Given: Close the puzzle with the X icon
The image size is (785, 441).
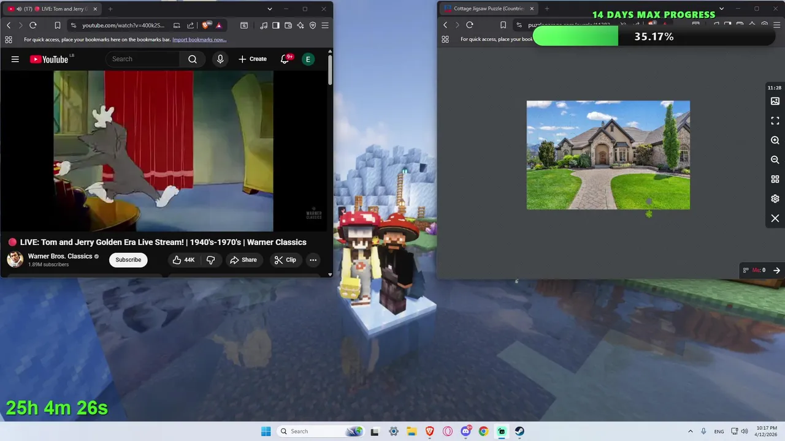Looking at the screenshot, I should (775, 219).
